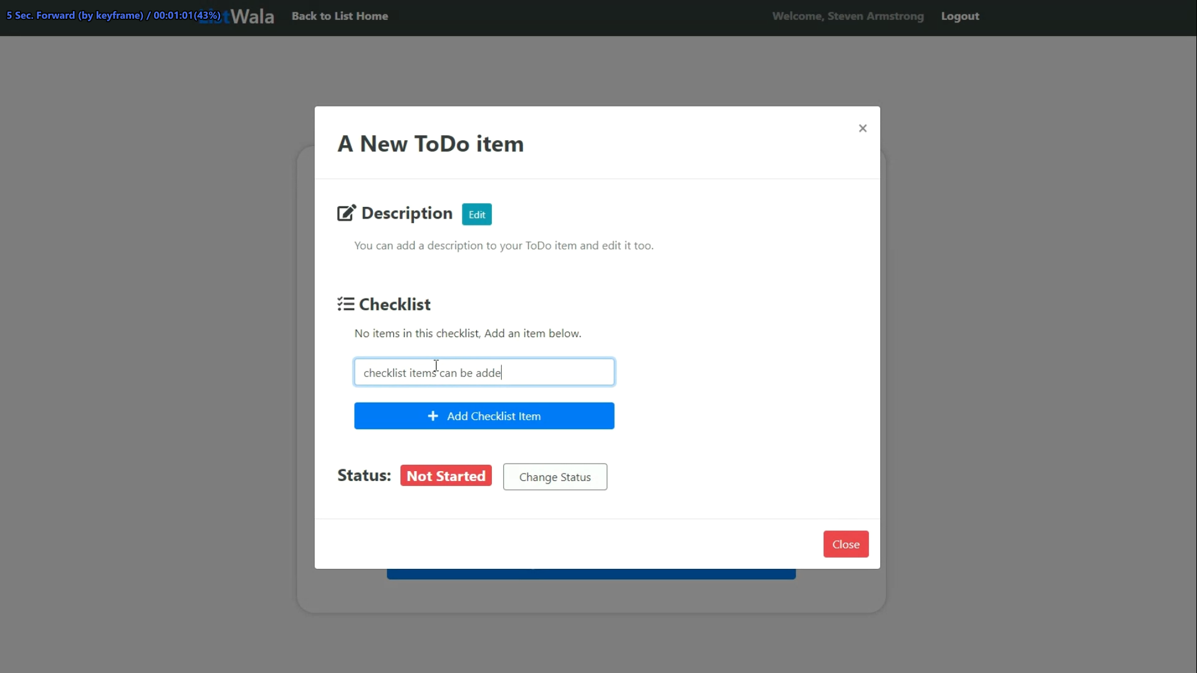The image size is (1197, 673).
Task: Click the Status: label text
Action: point(363,475)
